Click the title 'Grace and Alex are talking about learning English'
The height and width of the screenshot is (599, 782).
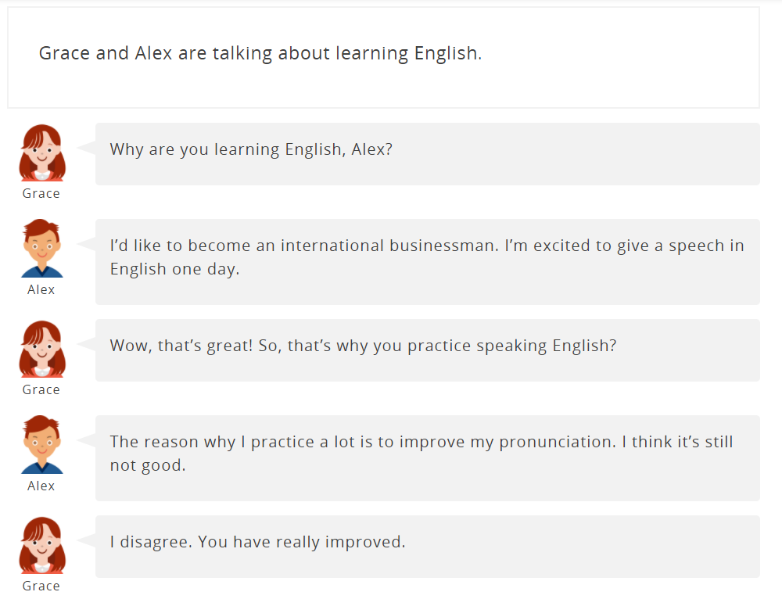tap(260, 53)
